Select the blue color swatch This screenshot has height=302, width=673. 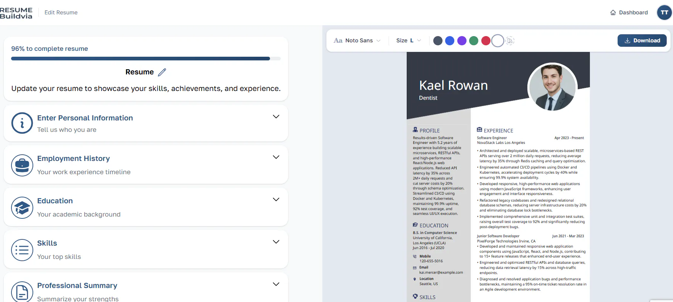450,41
